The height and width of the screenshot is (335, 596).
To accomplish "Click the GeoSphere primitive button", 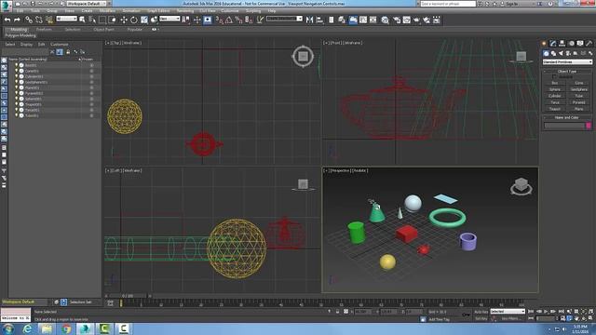I will coord(579,89).
